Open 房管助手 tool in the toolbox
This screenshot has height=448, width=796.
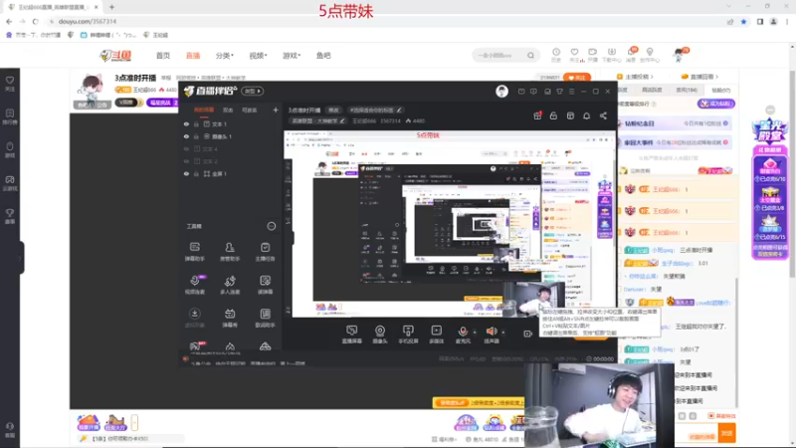230,252
